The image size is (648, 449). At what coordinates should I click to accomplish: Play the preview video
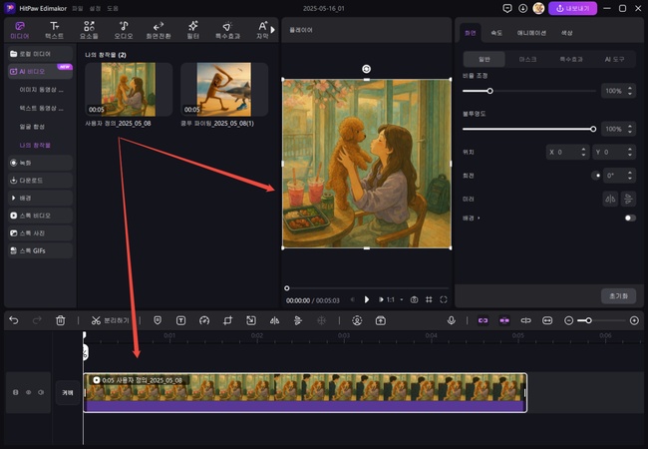366,299
